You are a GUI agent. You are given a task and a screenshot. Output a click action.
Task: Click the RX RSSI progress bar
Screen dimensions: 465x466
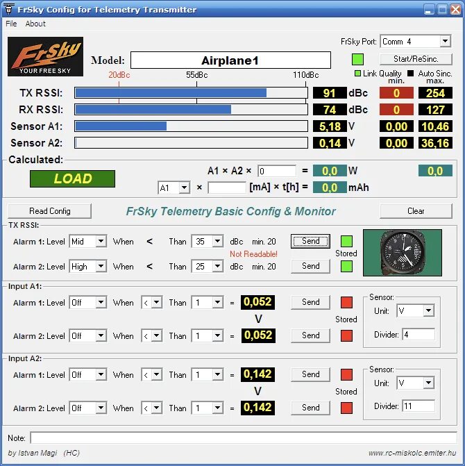(192, 110)
